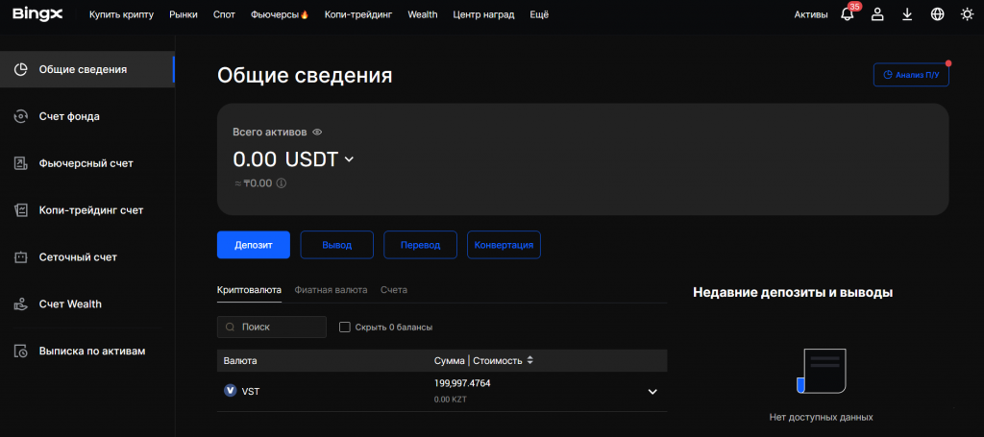Image resolution: width=984 pixels, height=437 pixels.
Task: Click the Валюта column header
Action: pos(240,360)
